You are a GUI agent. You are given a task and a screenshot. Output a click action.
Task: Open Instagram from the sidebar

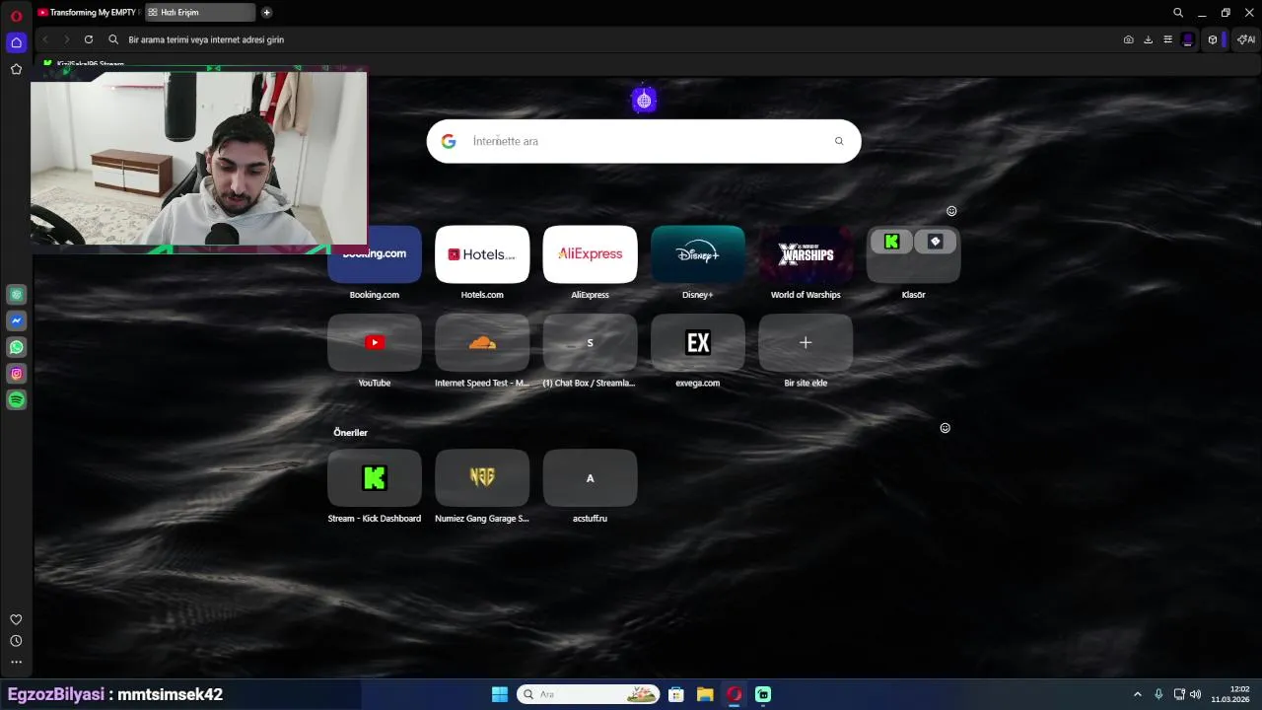pyautogui.click(x=16, y=374)
